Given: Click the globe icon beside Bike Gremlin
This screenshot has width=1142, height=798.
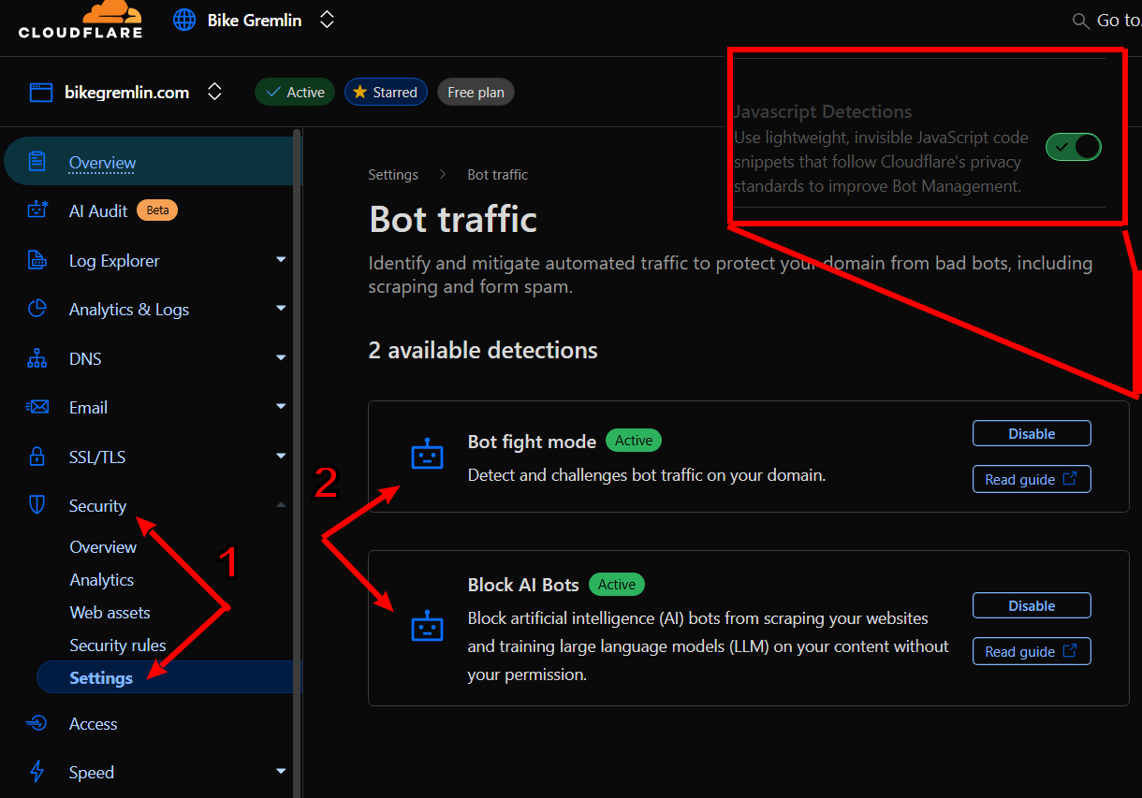Looking at the screenshot, I should coord(185,20).
